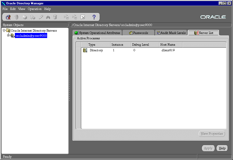The image size is (233, 160).
Task: Collapse the Oracle Internet Directory Servers node
Action: coord(4,30)
